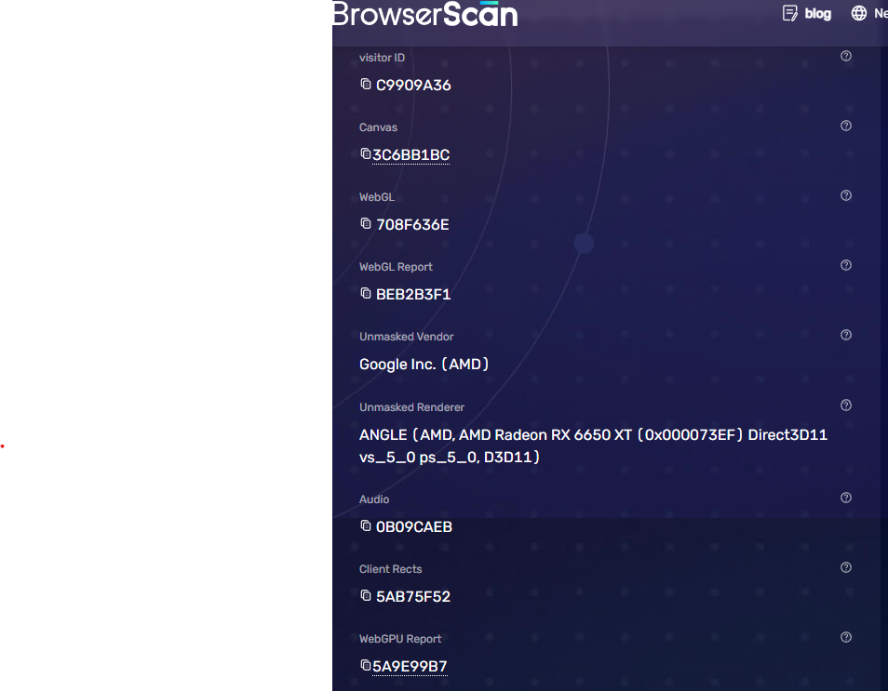View help for Unmasked Vendor

[846, 335]
